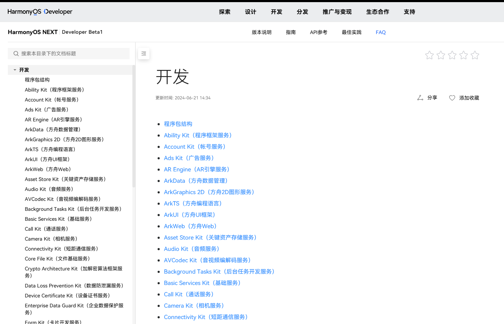Click the 添加收藏 button

[x=464, y=98]
